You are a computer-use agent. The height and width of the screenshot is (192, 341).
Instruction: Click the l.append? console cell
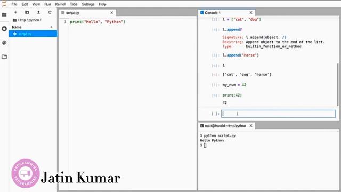point(232,30)
